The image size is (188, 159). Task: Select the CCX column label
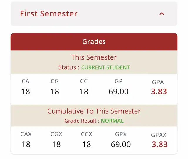pos(87,134)
